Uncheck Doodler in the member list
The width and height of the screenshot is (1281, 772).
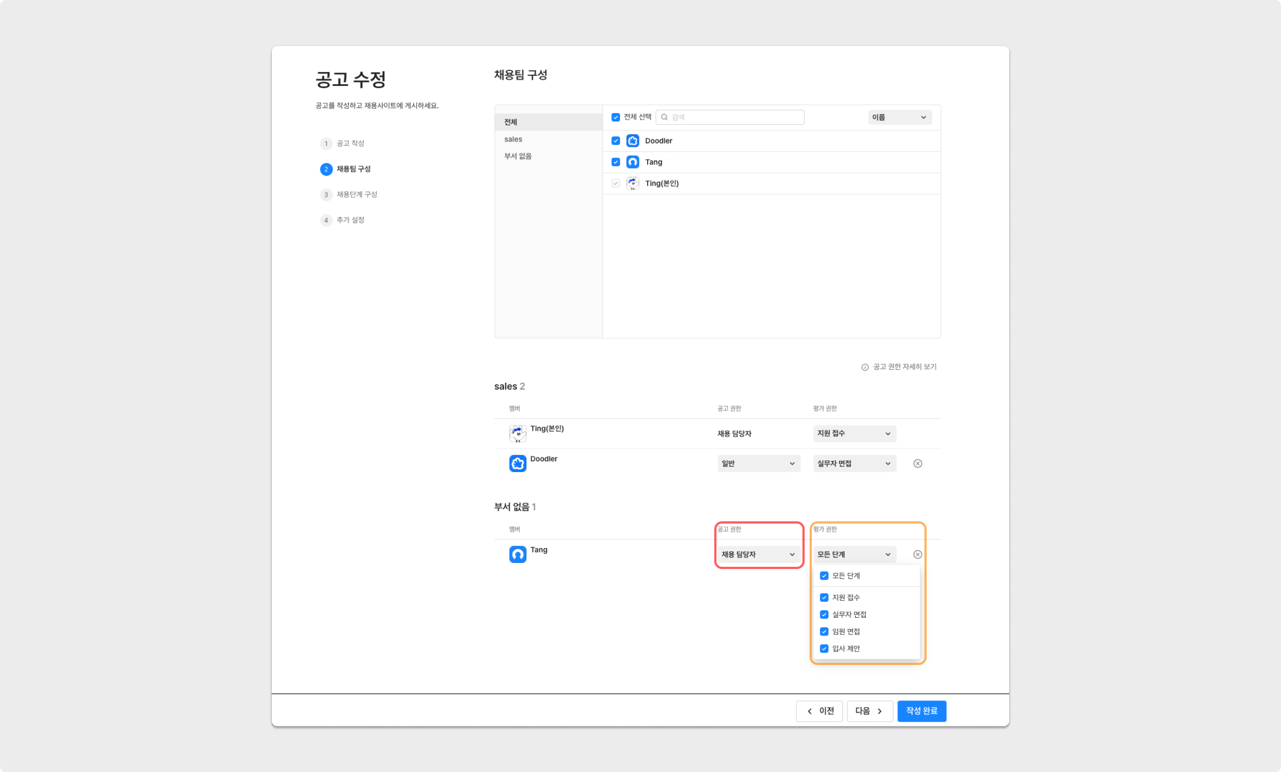tap(616, 141)
